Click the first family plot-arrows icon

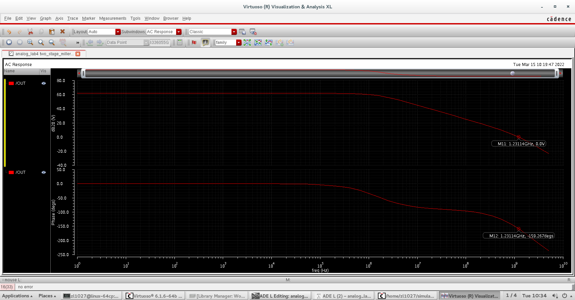point(247,43)
